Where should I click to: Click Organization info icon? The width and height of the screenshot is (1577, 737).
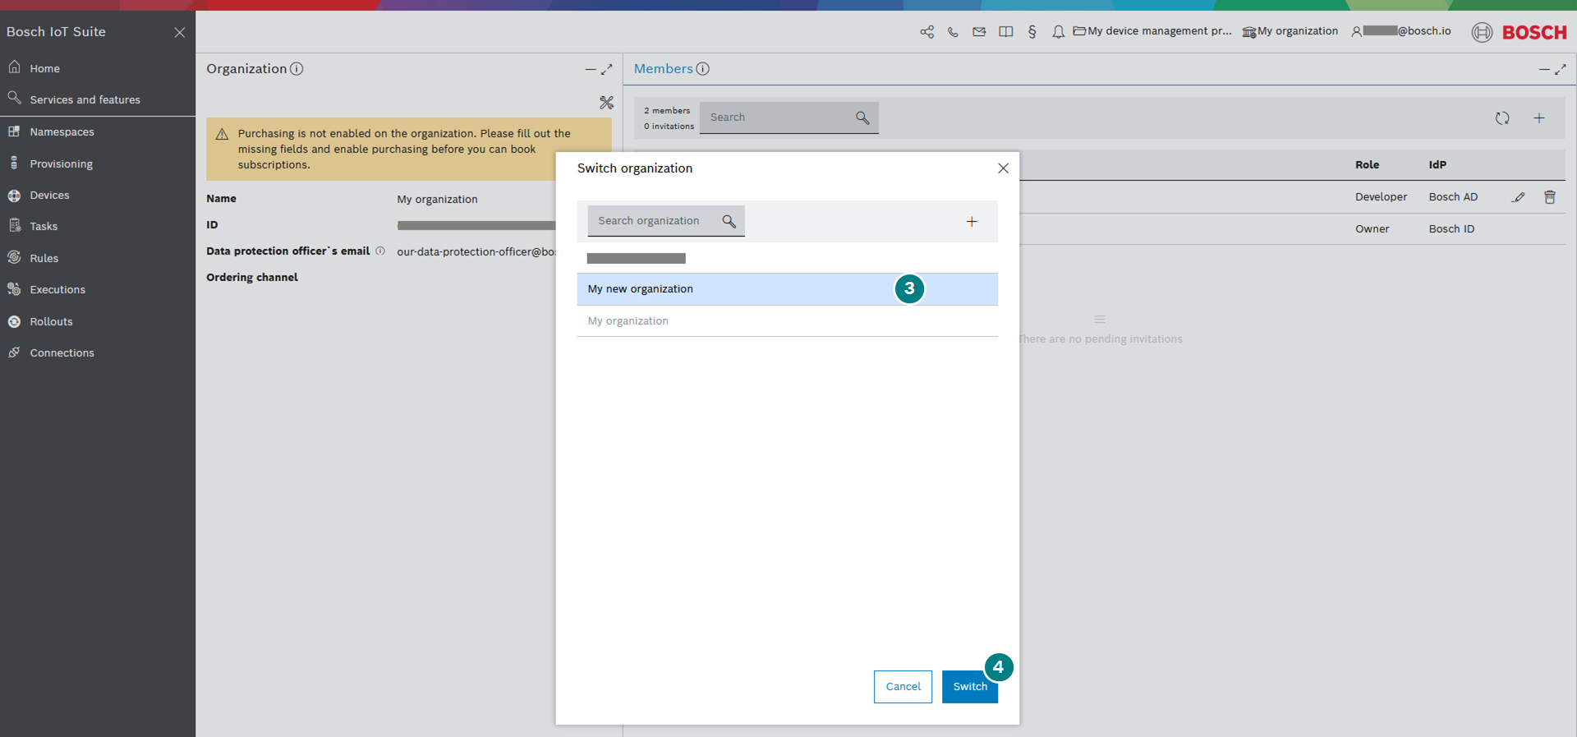coord(297,69)
